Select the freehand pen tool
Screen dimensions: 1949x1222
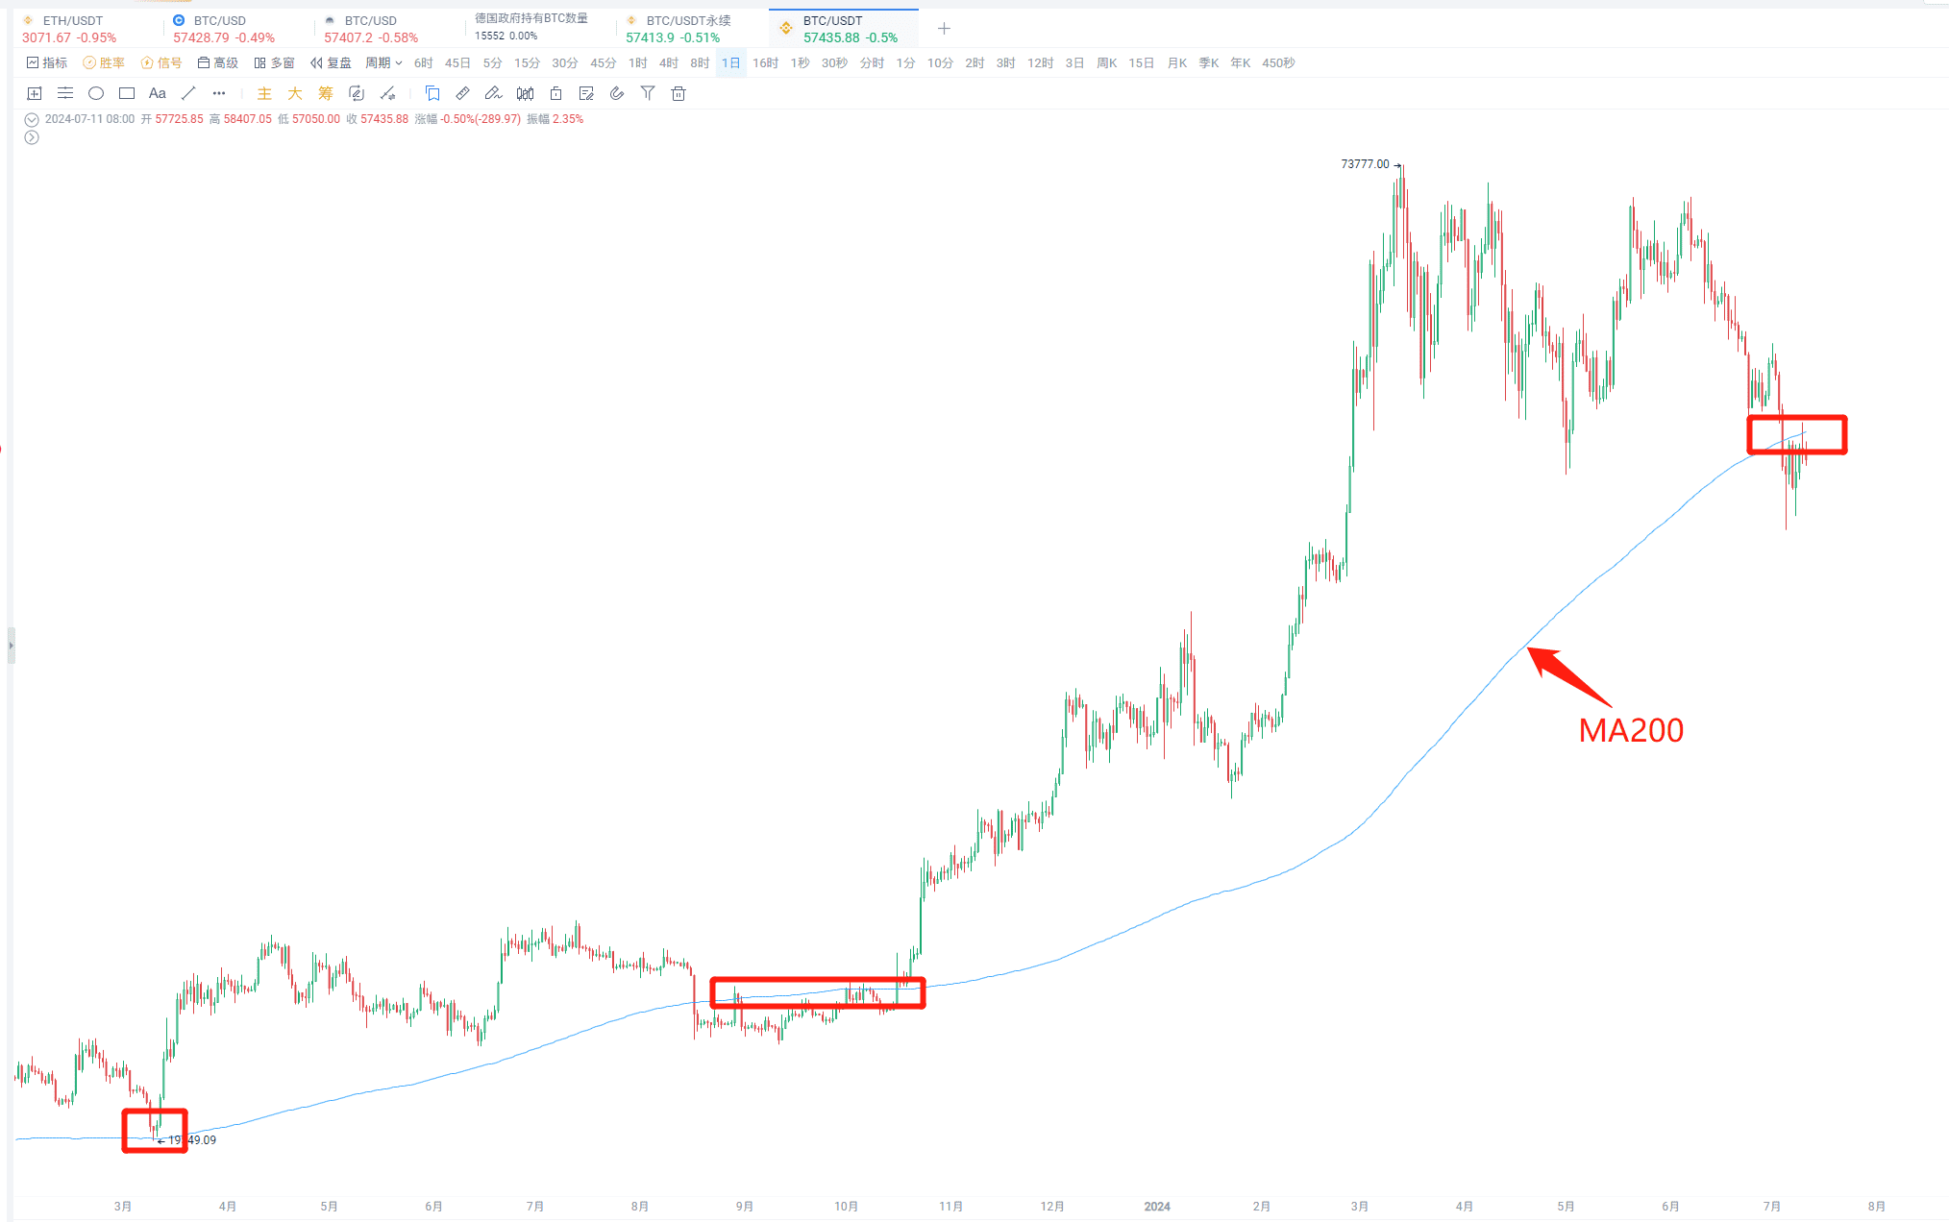(494, 93)
